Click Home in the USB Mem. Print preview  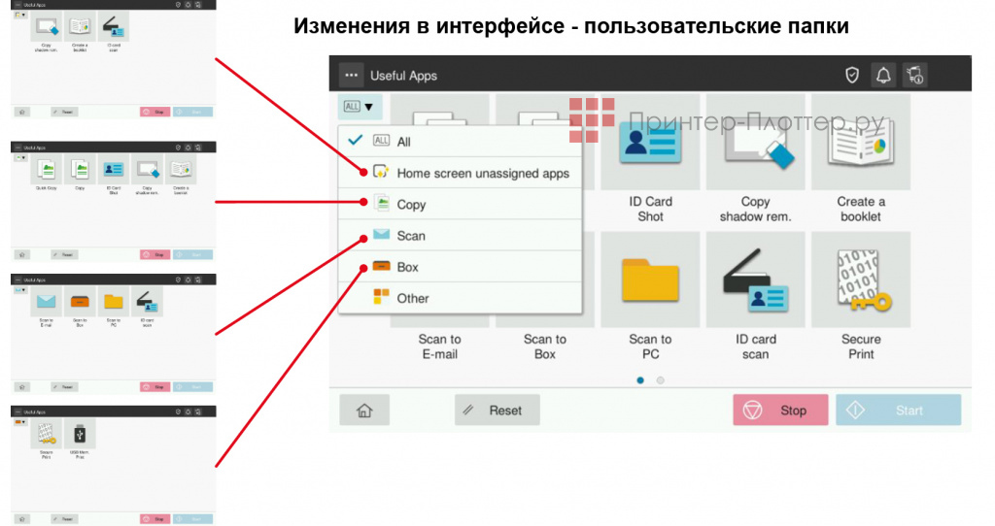tap(22, 519)
